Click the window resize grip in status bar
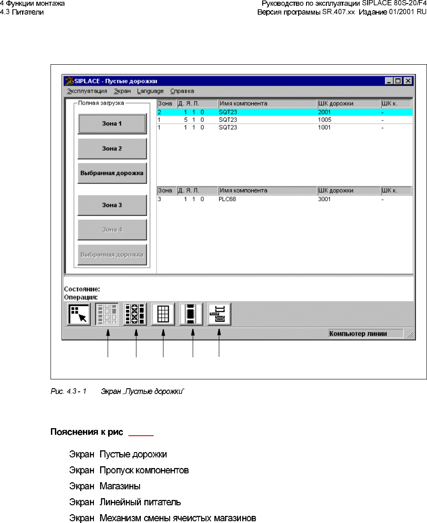The height and width of the screenshot is (523, 427). tap(410, 335)
